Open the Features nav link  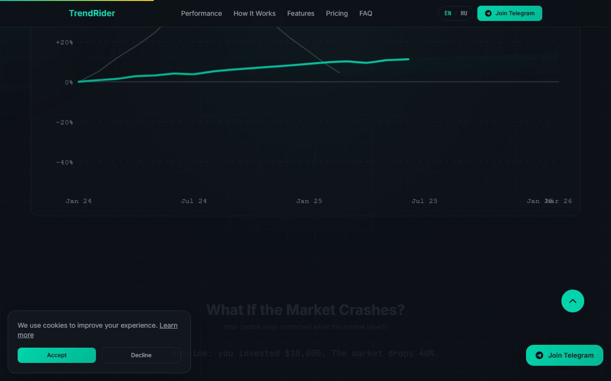[x=301, y=13]
